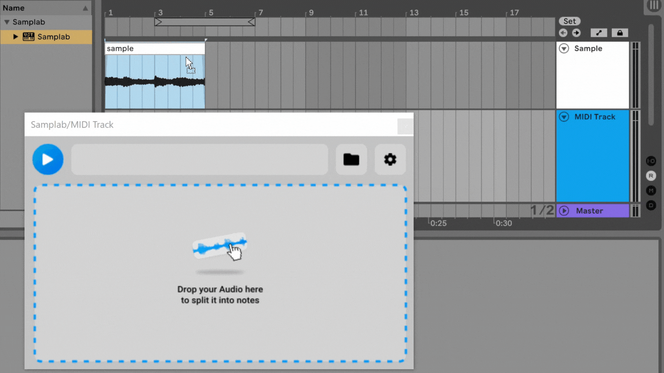Click the text field beside the Samplab play button
This screenshot has width=664, height=373.
[x=200, y=159]
